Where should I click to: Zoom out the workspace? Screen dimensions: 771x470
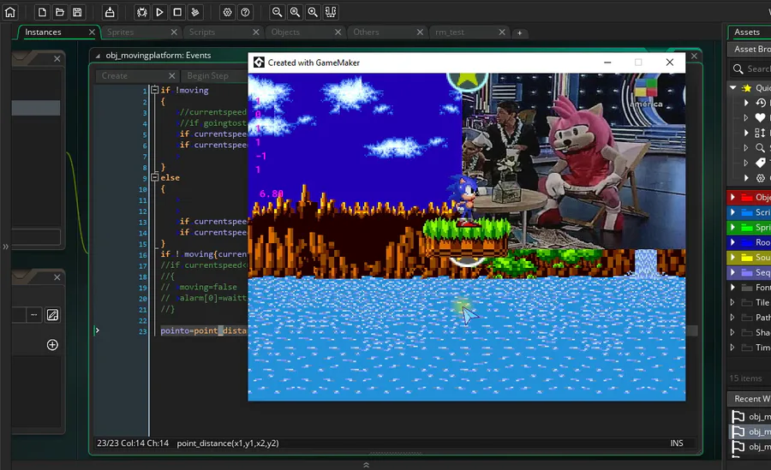[278, 12]
